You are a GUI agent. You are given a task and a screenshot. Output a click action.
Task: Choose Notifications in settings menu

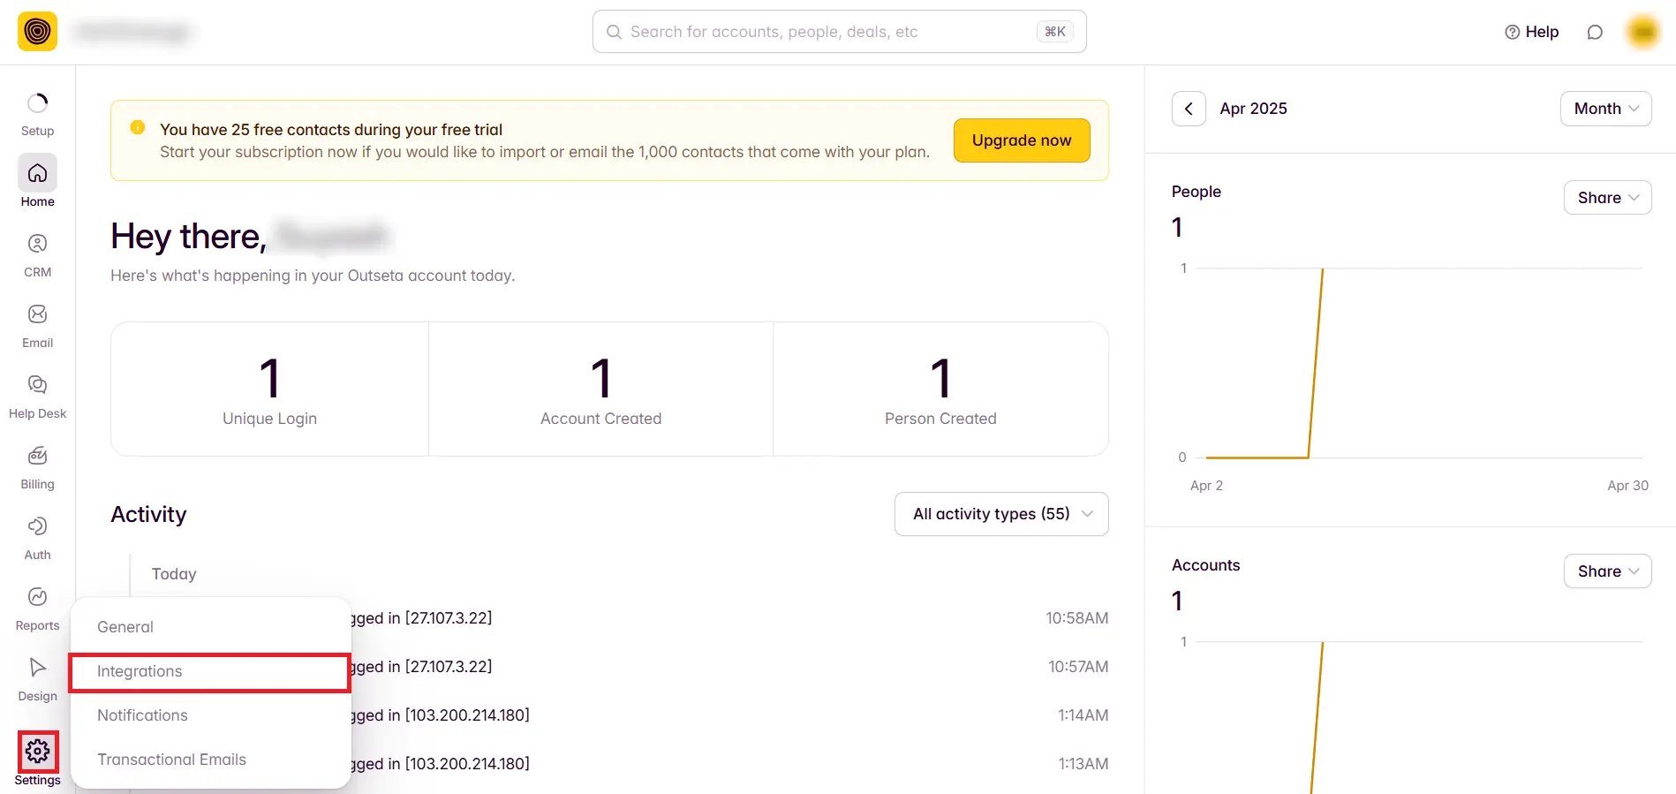(142, 715)
